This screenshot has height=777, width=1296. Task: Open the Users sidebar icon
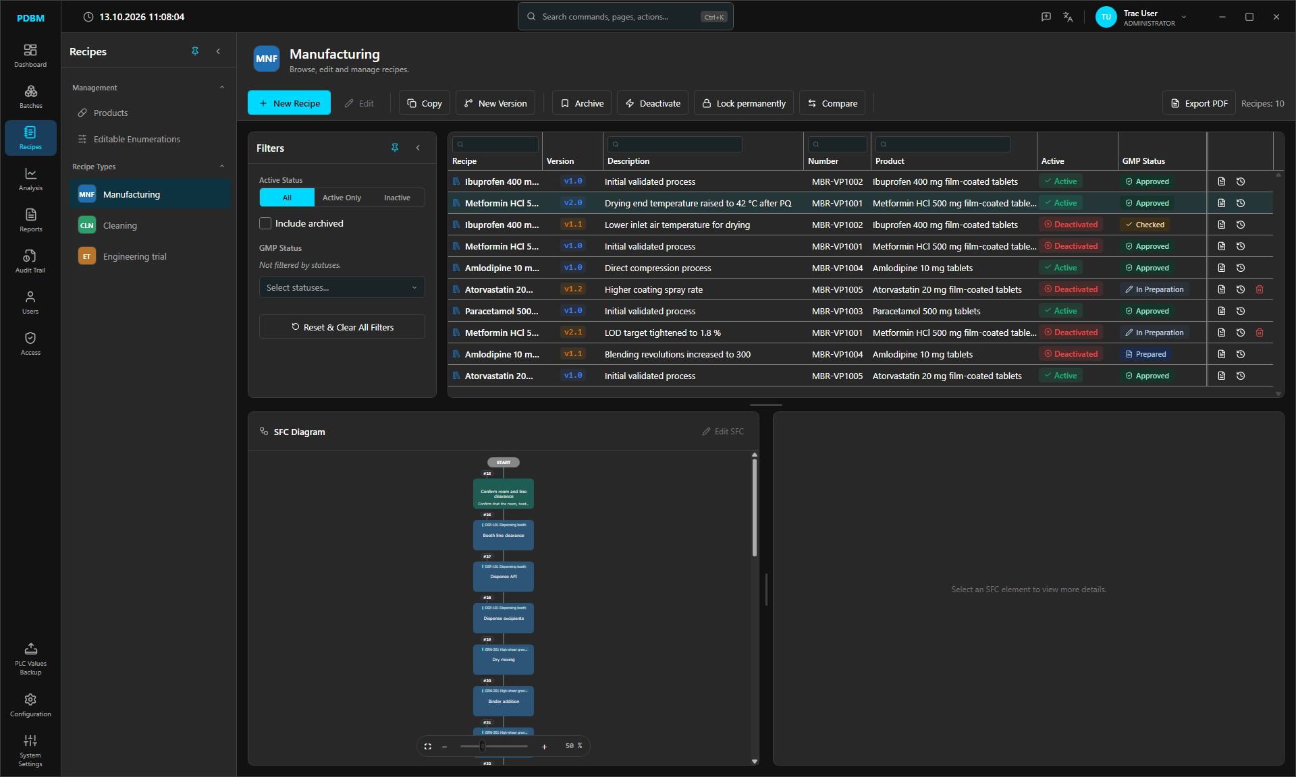30,302
